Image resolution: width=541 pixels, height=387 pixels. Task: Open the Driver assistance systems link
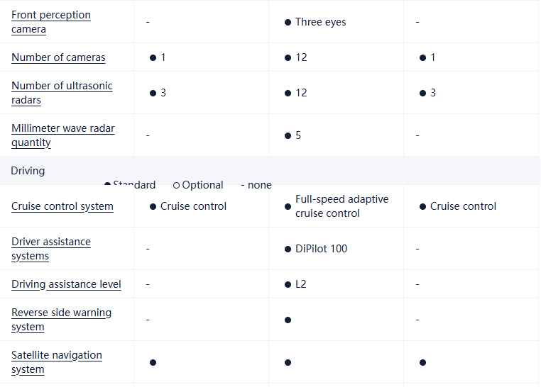coord(51,249)
